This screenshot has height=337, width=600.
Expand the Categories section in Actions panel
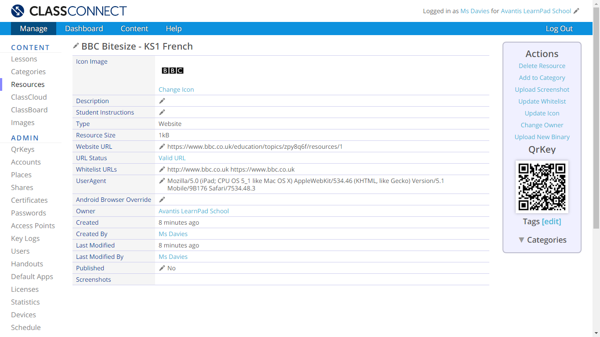click(x=542, y=240)
